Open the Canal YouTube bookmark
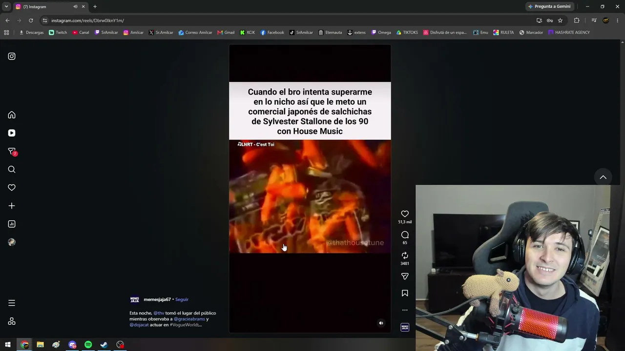625x351 pixels. 81,33
